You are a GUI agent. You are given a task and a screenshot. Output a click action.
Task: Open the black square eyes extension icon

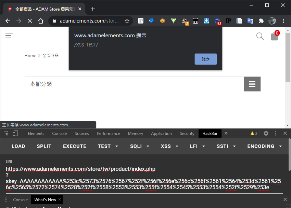tap(195, 21)
